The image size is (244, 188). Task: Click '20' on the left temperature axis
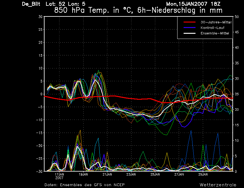(x=41, y=42)
